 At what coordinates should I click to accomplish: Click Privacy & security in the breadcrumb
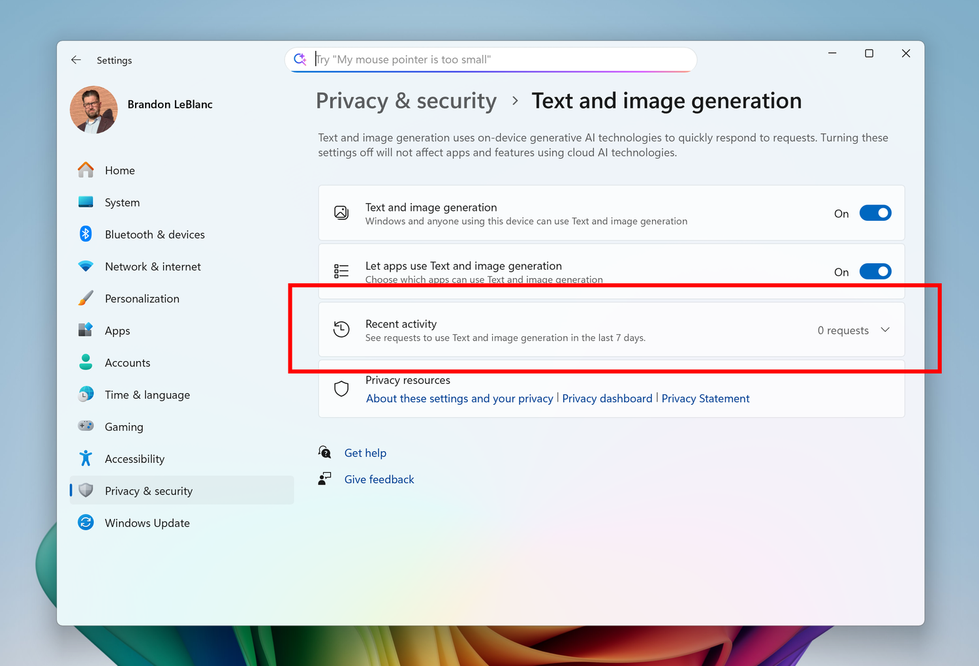405,101
